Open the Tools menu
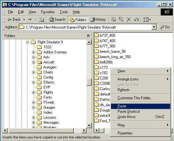The width and height of the screenshot is (174, 141). 64,12
